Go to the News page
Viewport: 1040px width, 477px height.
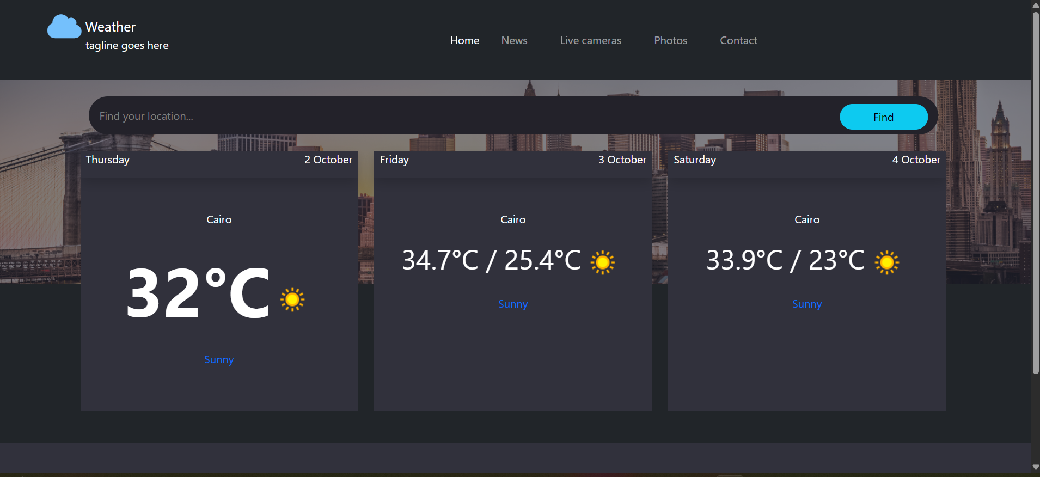[514, 41]
